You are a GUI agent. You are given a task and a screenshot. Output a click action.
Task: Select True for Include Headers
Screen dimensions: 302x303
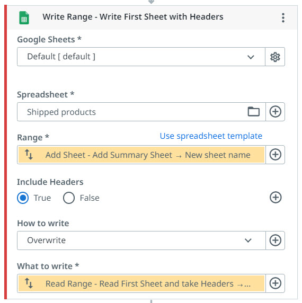pyautogui.click(x=23, y=198)
